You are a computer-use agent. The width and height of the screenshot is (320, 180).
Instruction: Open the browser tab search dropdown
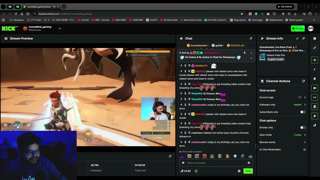coord(3,7)
